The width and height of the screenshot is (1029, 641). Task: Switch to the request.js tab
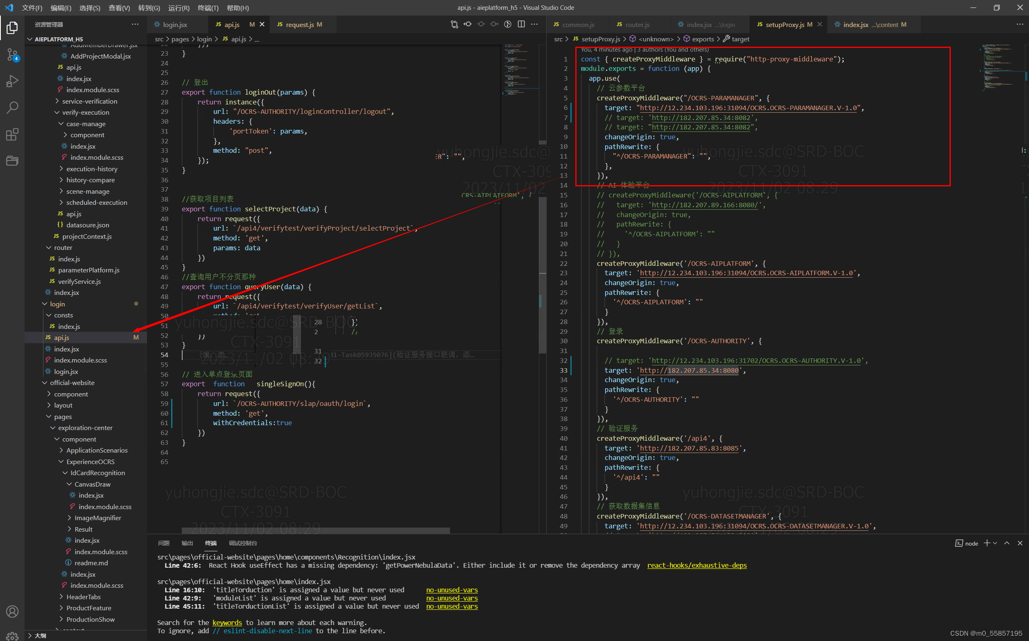pos(299,25)
